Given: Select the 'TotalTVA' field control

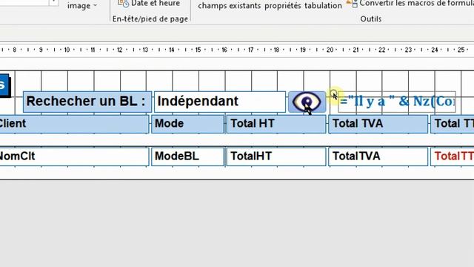Looking at the screenshot, I should (378, 156).
